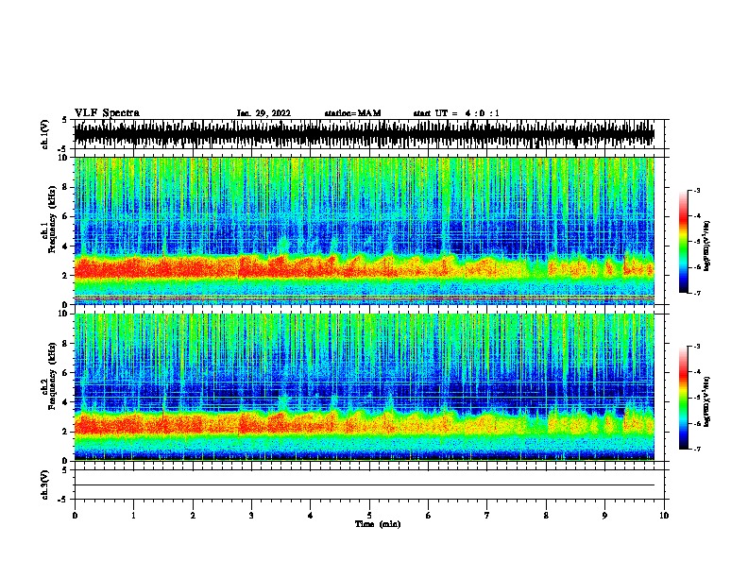Click the "8" kHz tick on ch.1 axis
This screenshot has width=748, height=578.
[x=67, y=187]
